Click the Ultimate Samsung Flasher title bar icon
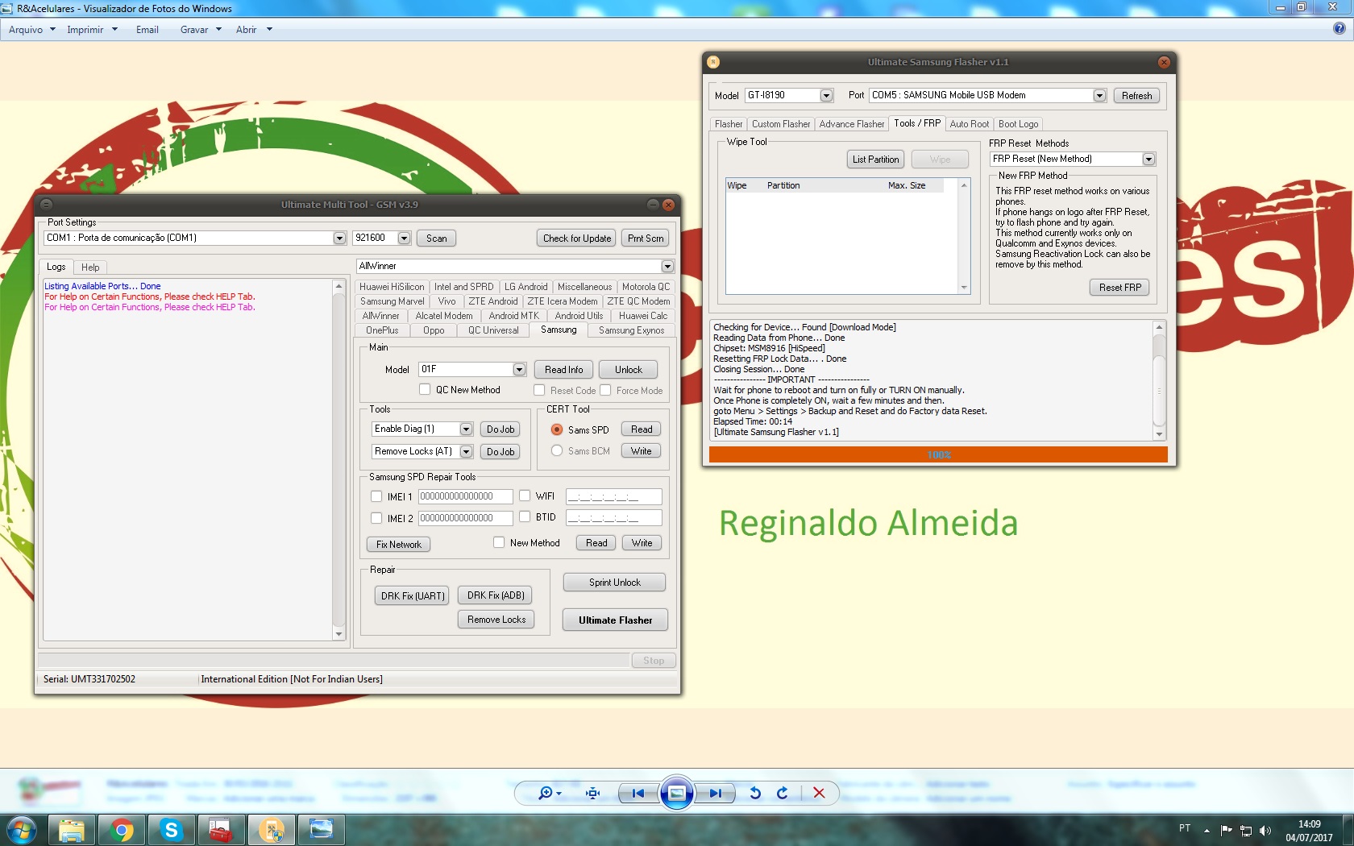Viewport: 1354px width, 846px height. pos(713,62)
